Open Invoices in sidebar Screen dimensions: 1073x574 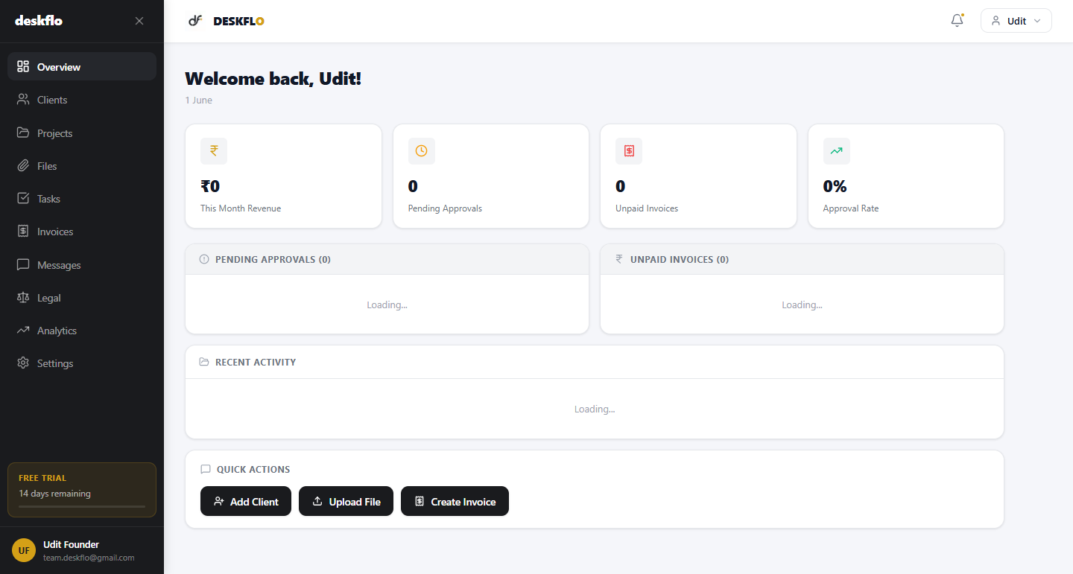82,231
